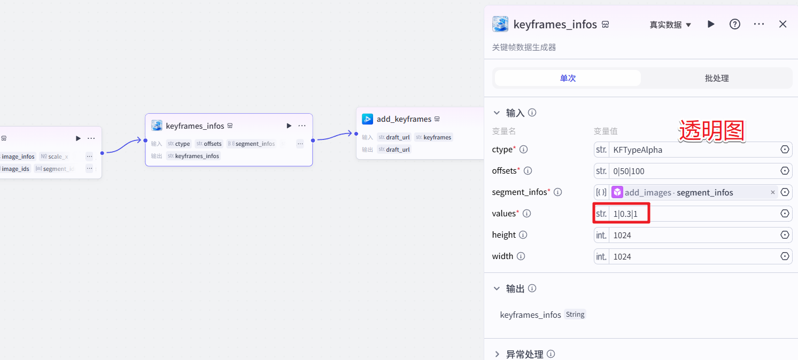Click info icon next to ctype label
Screen dimensions: 798x360
pos(524,150)
